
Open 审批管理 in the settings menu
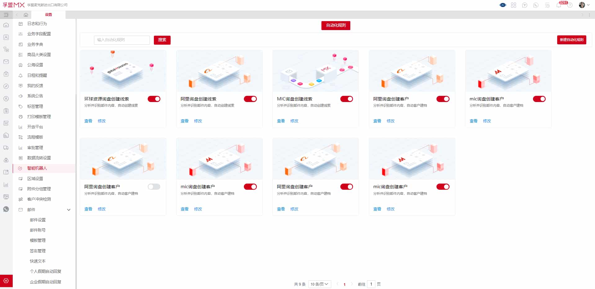click(35, 148)
